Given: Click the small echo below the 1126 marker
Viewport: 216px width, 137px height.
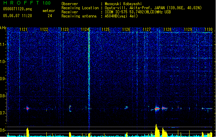Looking at the screenshot, I should (x=126, y=108).
